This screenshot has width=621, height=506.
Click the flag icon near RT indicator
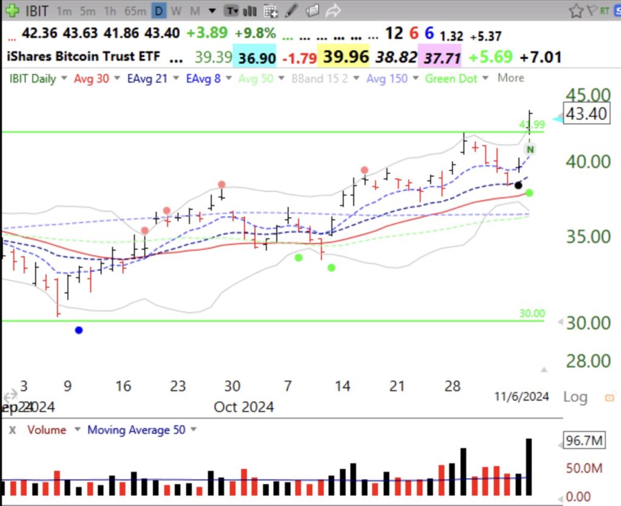[x=592, y=10]
